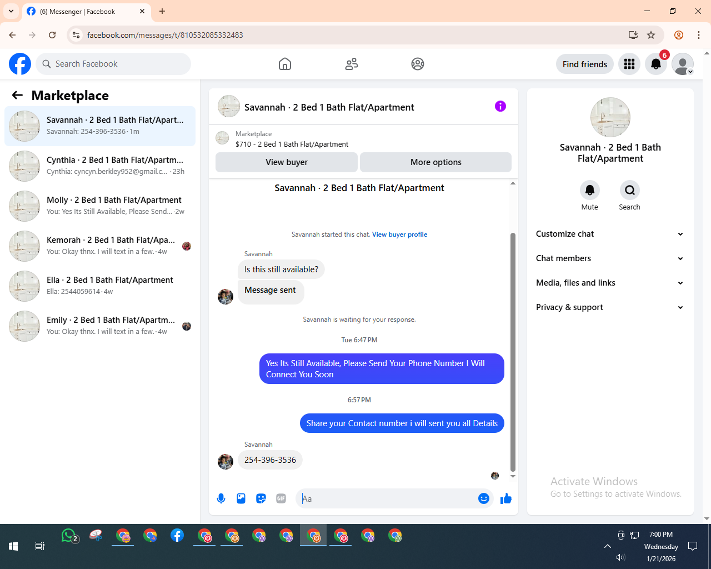Viewport: 711px width, 569px height.
Task: Click the chat messages scrollbar
Action: click(x=513, y=352)
